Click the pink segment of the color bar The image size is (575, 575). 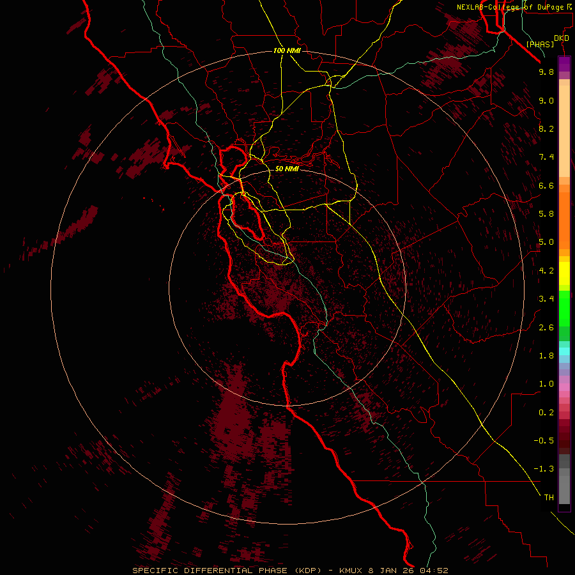564,387
